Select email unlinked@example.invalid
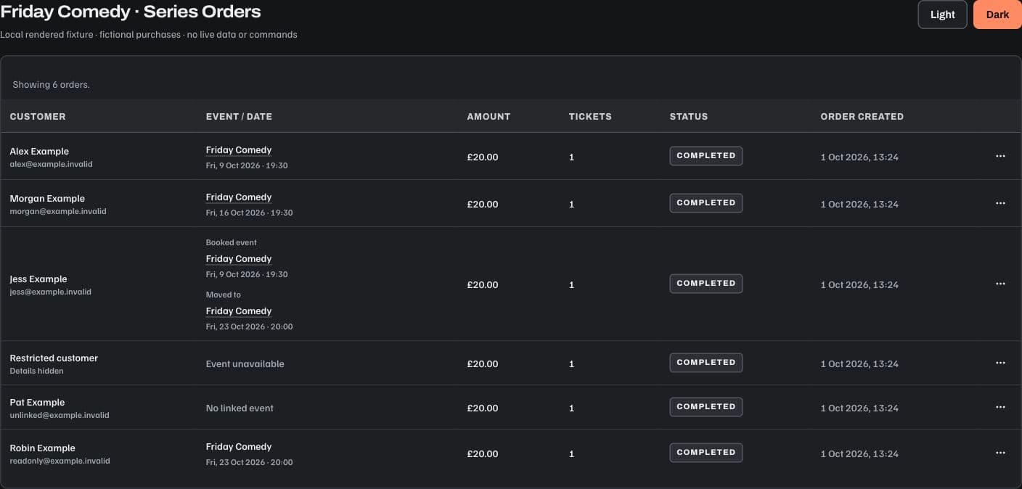The image size is (1022, 489). click(x=60, y=416)
